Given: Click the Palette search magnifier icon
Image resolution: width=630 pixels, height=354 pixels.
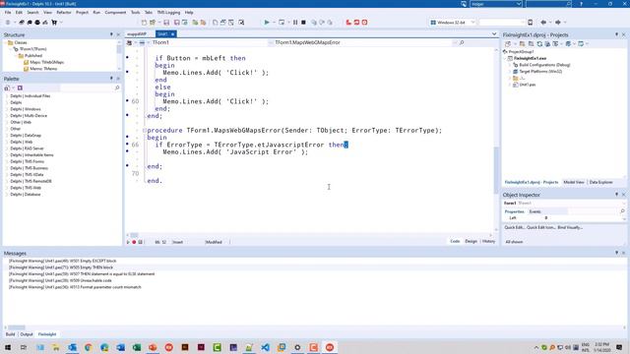Looking at the screenshot, I should [117, 88].
